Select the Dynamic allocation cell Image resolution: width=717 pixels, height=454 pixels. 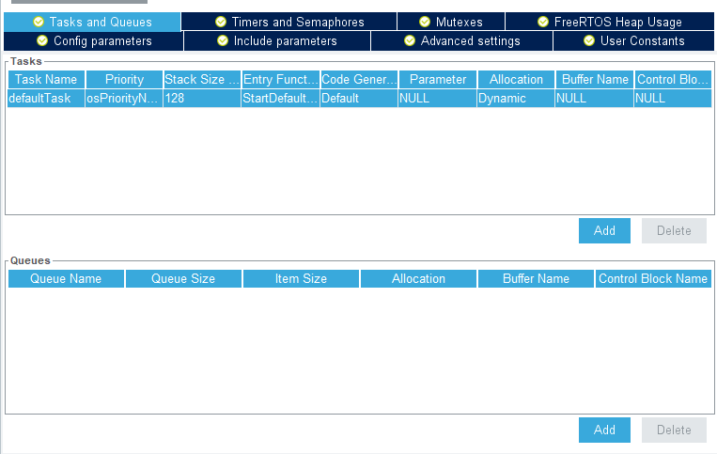click(516, 99)
